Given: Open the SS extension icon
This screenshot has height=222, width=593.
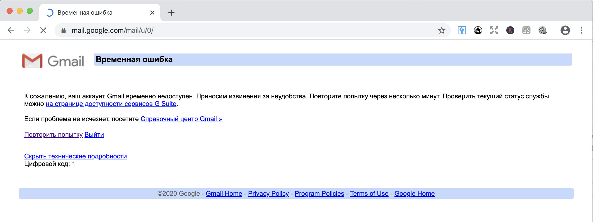Looking at the screenshot, I should coord(526,31).
